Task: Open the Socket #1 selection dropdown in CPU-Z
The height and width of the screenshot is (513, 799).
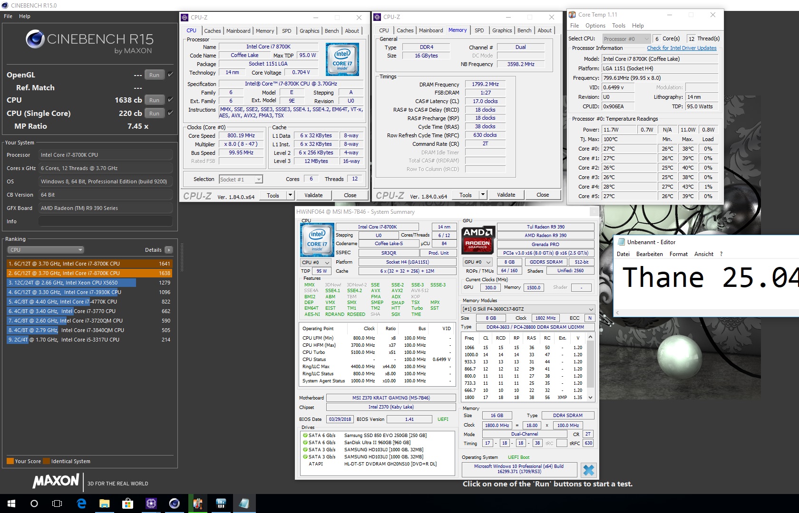Action: click(x=241, y=179)
